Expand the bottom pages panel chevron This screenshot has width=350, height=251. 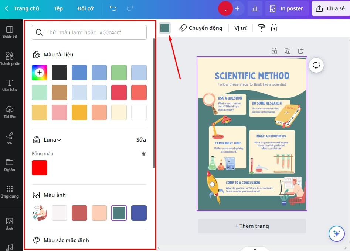coord(255,249)
